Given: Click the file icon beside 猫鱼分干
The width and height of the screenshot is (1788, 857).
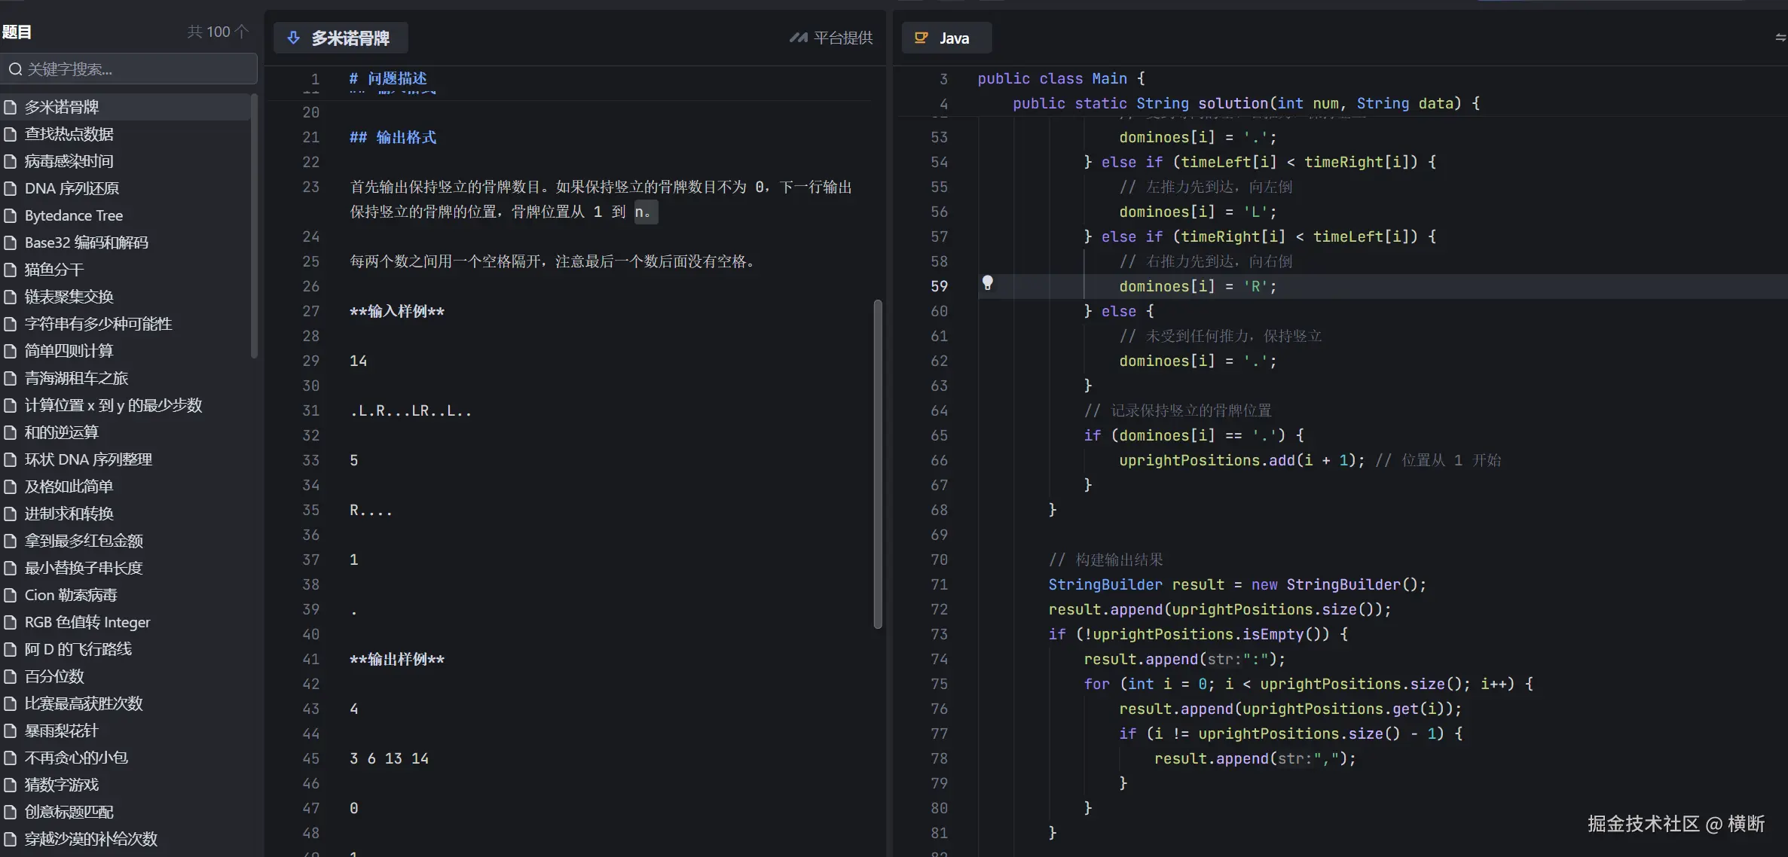Looking at the screenshot, I should click(x=11, y=270).
